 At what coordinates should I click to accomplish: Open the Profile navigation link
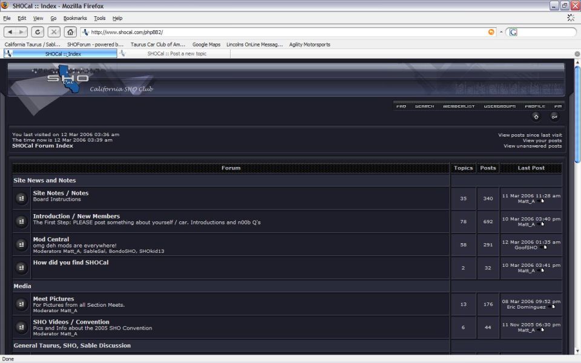(534, 106)
